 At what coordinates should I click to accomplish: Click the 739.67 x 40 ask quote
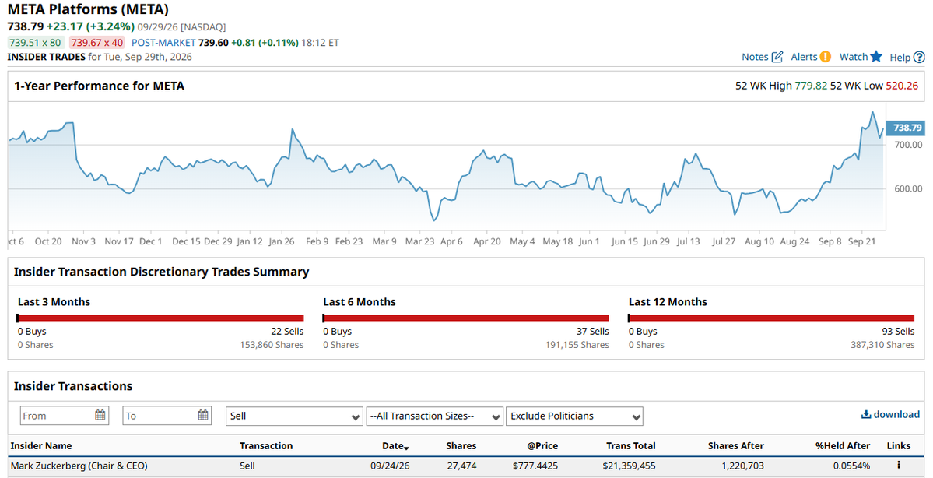coord(96,42)
